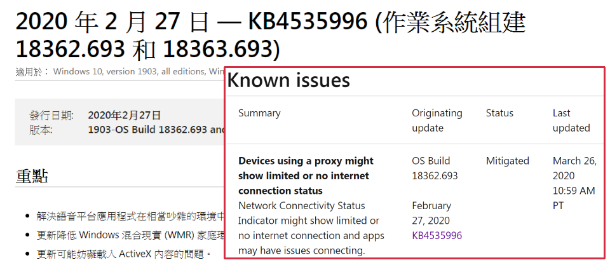Click the bullet about ActiveX content
Image resolution: width=610 pixels, height=267 pixels.
tap(124, 254)
